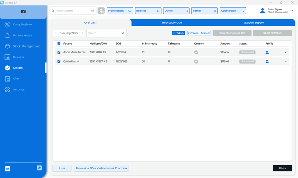Image resolution: width=298 pixels, height=178 pixels.
Task: Open Annie Marie Turnb.. profile icon
Action: point(267,52)
